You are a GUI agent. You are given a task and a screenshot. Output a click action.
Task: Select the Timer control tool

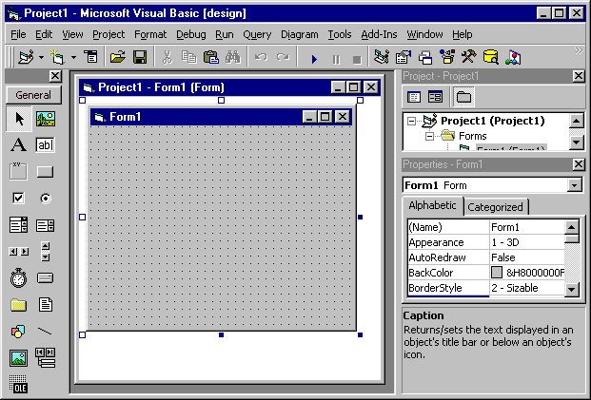pyautogui.click(x=18, y=278)
